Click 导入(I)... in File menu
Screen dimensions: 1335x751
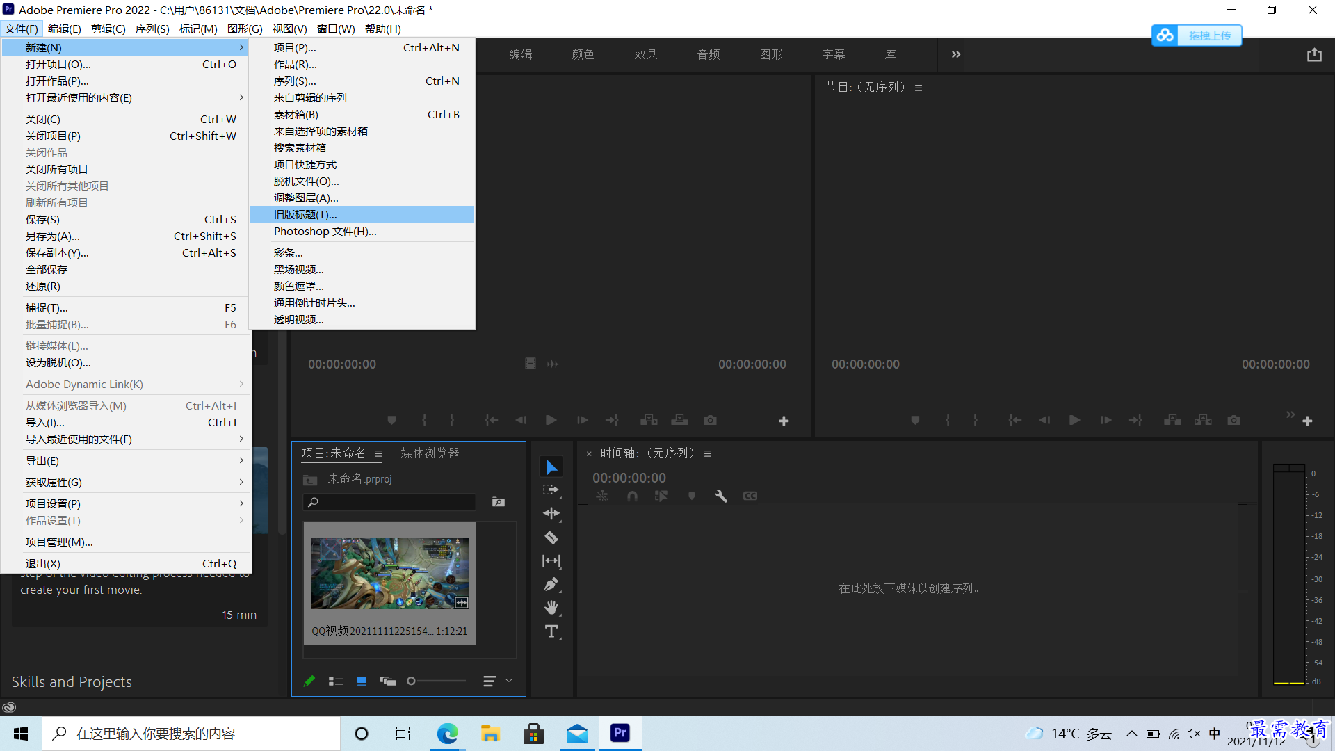pos(126,423)
